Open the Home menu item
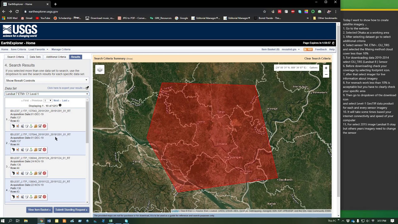The image size is (398, 224). click(5, 49)
